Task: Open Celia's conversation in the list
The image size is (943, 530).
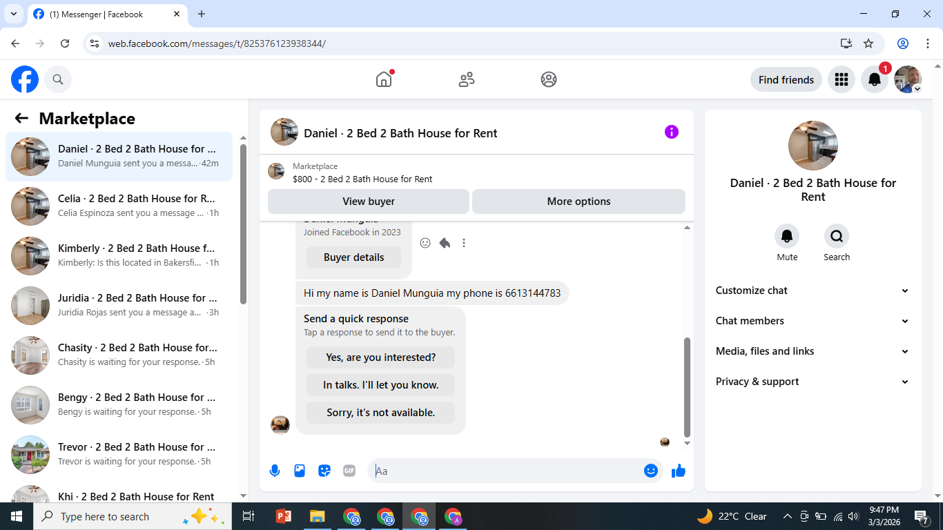Action: pyautogui.click(x=119, y=206)
